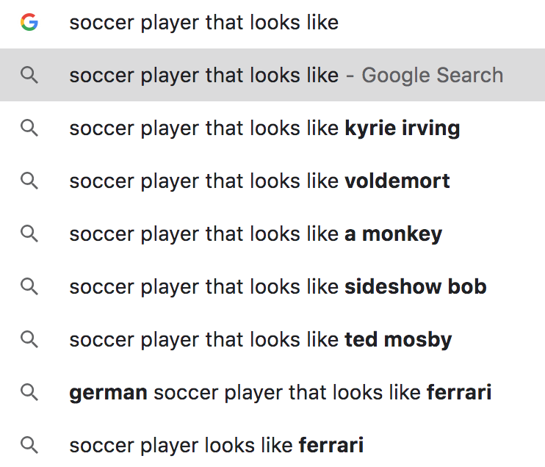
Task: Click the bold text kyrie irving
Action: coord(403,128)
